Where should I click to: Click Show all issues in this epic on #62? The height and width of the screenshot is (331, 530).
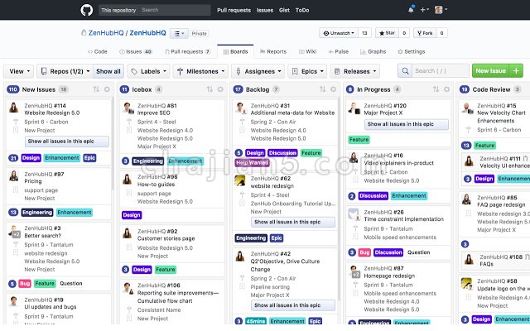(293, 222)
